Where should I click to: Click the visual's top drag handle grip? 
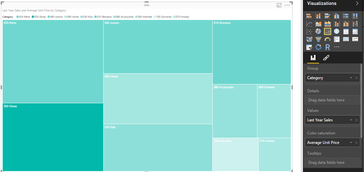147,5
